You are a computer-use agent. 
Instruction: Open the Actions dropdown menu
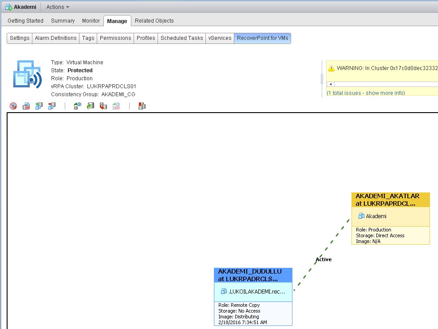(58, 7)
